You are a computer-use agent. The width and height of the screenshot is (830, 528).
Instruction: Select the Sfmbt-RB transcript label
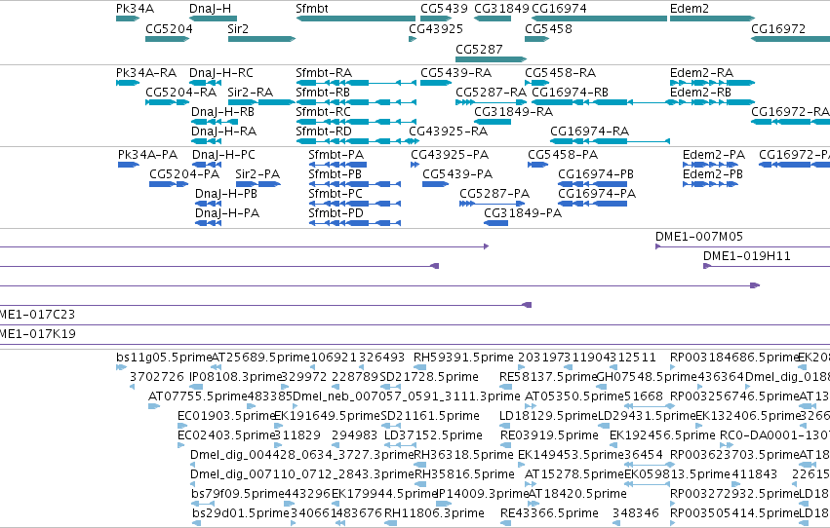coord(323,92)
